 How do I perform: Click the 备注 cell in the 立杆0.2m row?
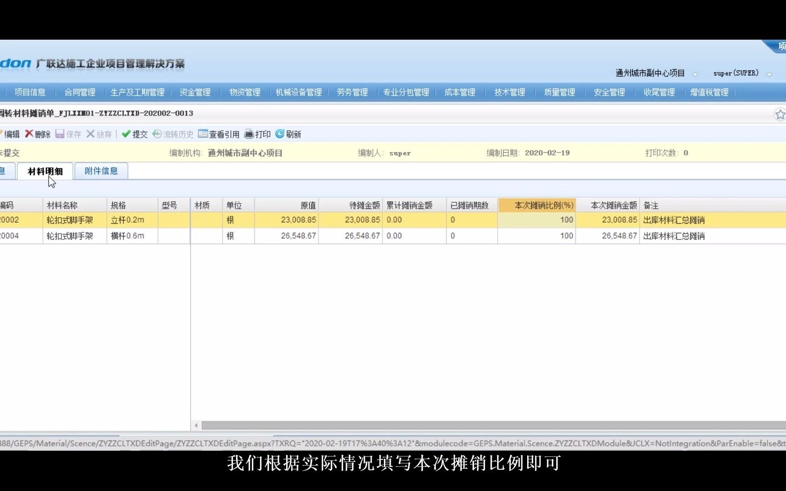[713, 220]
